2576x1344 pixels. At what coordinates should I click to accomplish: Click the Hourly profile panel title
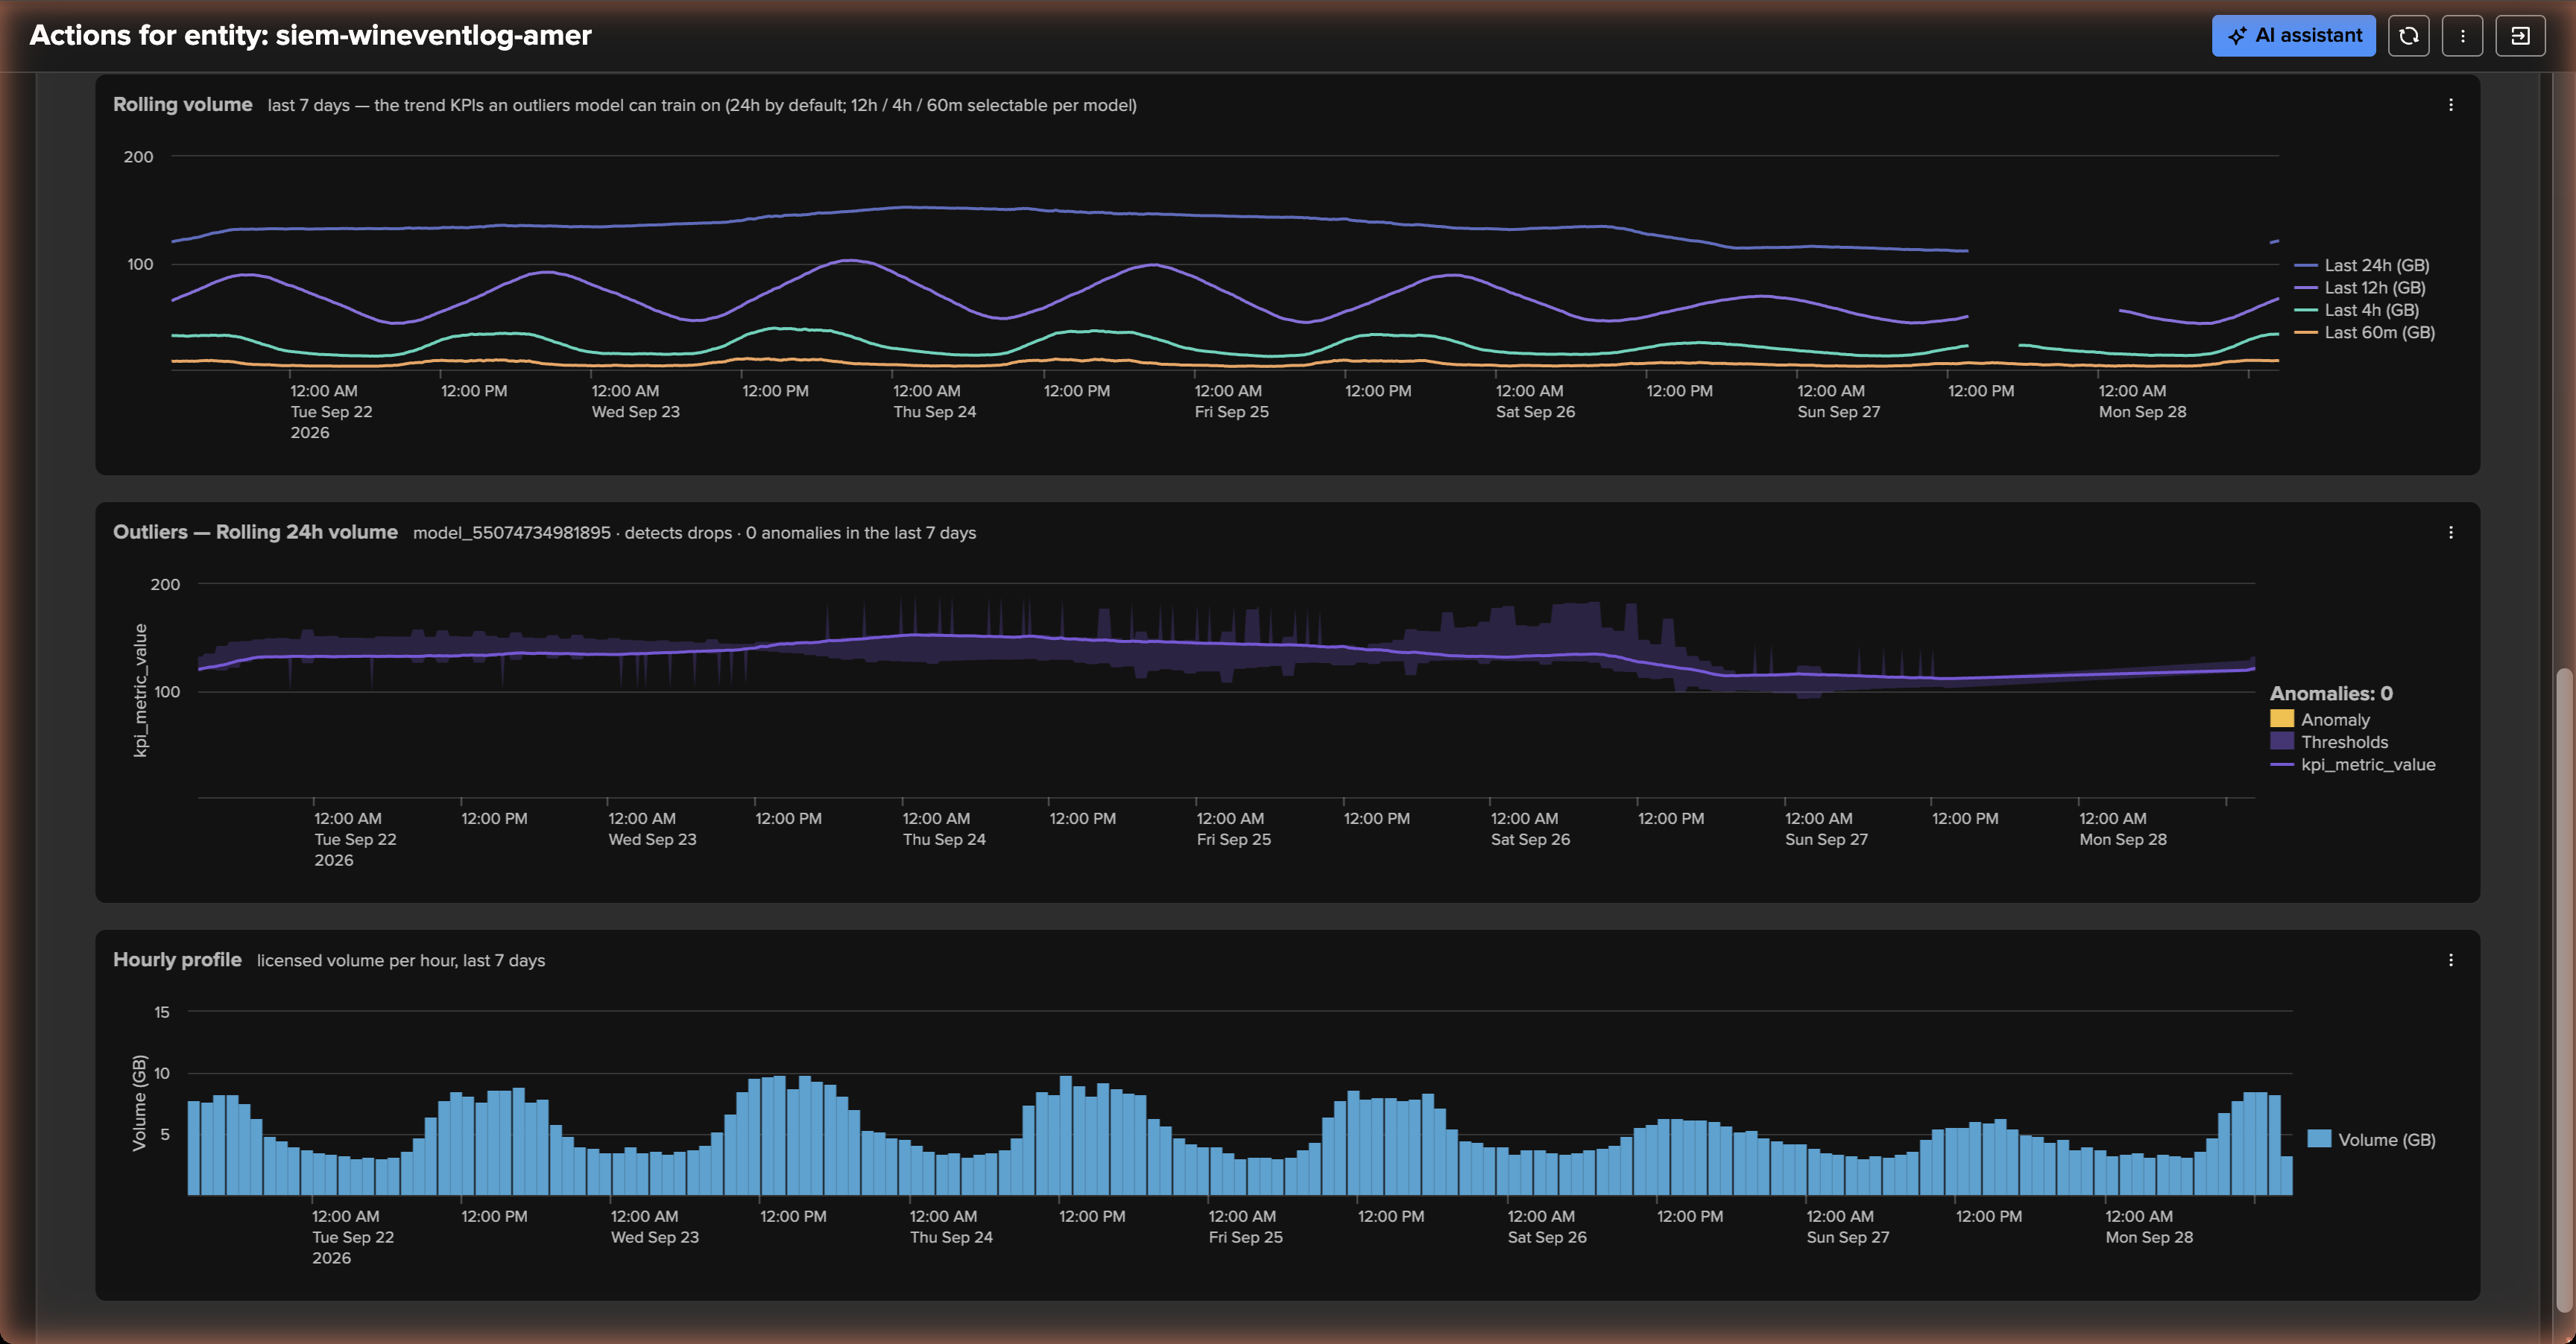177,960
